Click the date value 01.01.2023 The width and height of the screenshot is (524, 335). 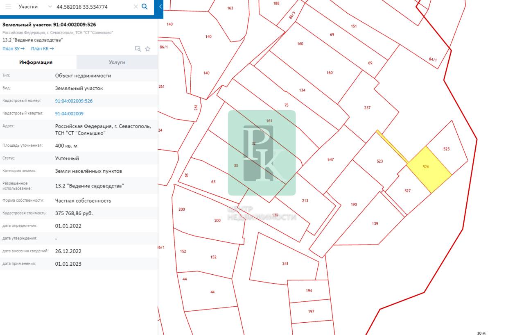click(x=68, y=264)
